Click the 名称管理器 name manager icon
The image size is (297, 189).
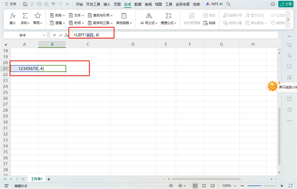click(x=192, y=16)
